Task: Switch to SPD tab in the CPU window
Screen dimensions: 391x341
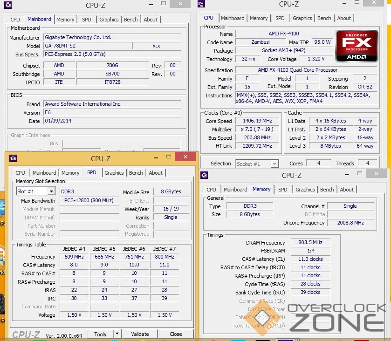Action: [x=280, y=18]
